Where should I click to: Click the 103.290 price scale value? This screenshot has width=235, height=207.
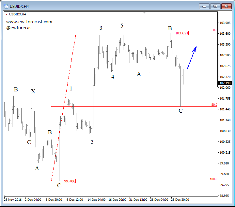225,45
